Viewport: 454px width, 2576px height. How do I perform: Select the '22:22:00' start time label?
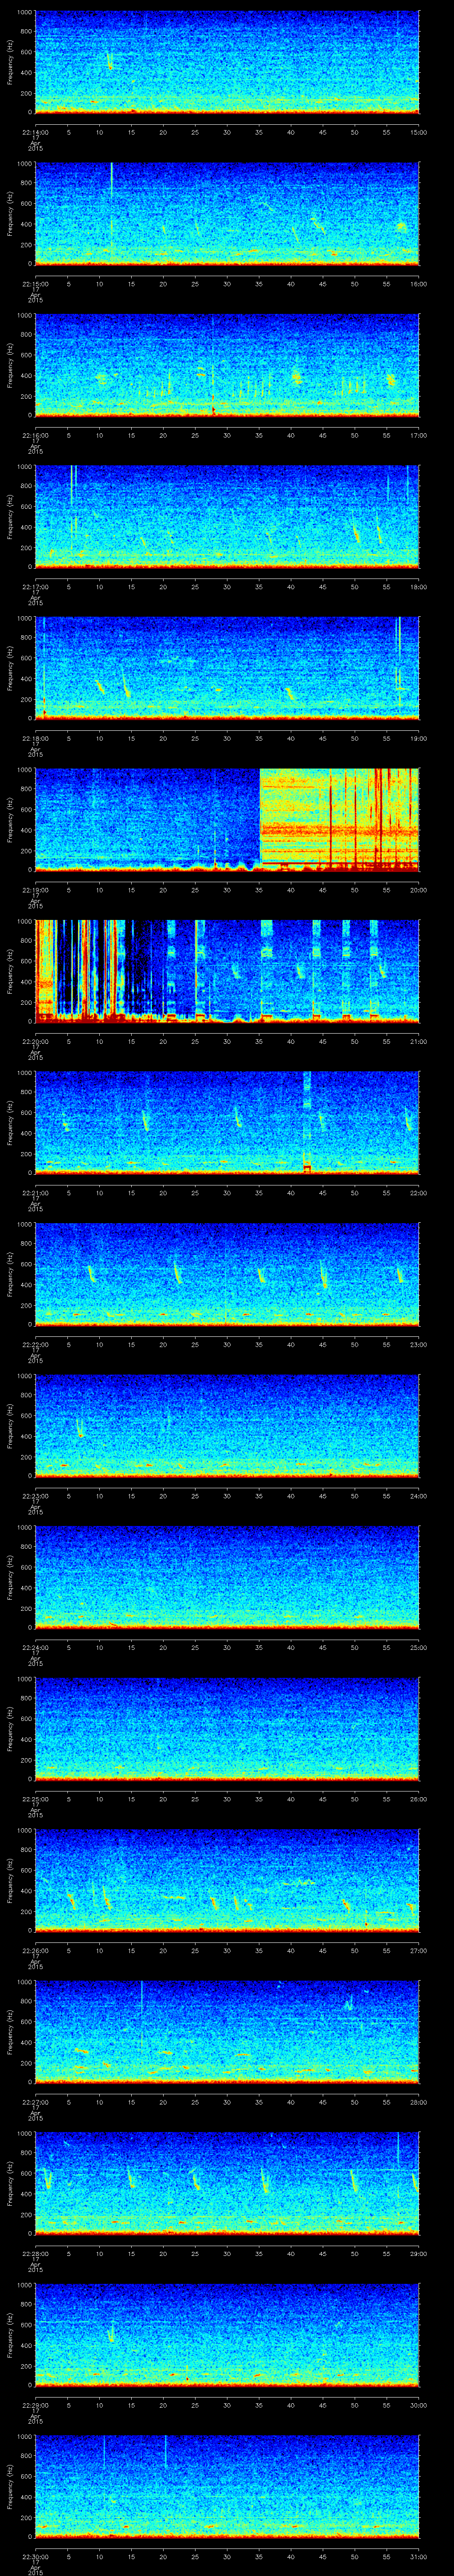(35, 1344)
